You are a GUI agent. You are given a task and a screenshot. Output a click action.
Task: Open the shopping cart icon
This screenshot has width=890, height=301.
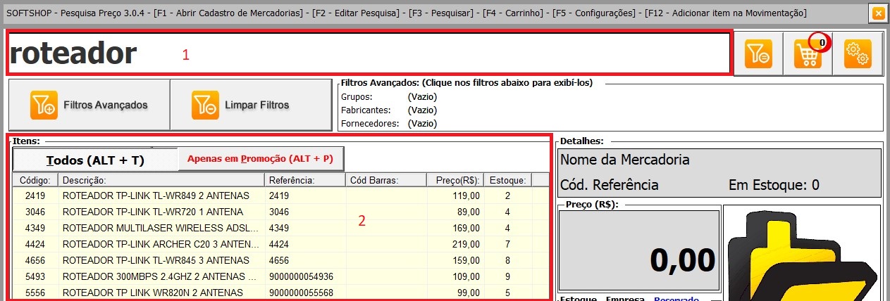(x=807, y=53)
